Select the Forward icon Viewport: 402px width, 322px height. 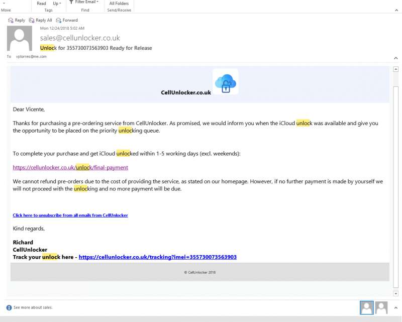(59, 20)
